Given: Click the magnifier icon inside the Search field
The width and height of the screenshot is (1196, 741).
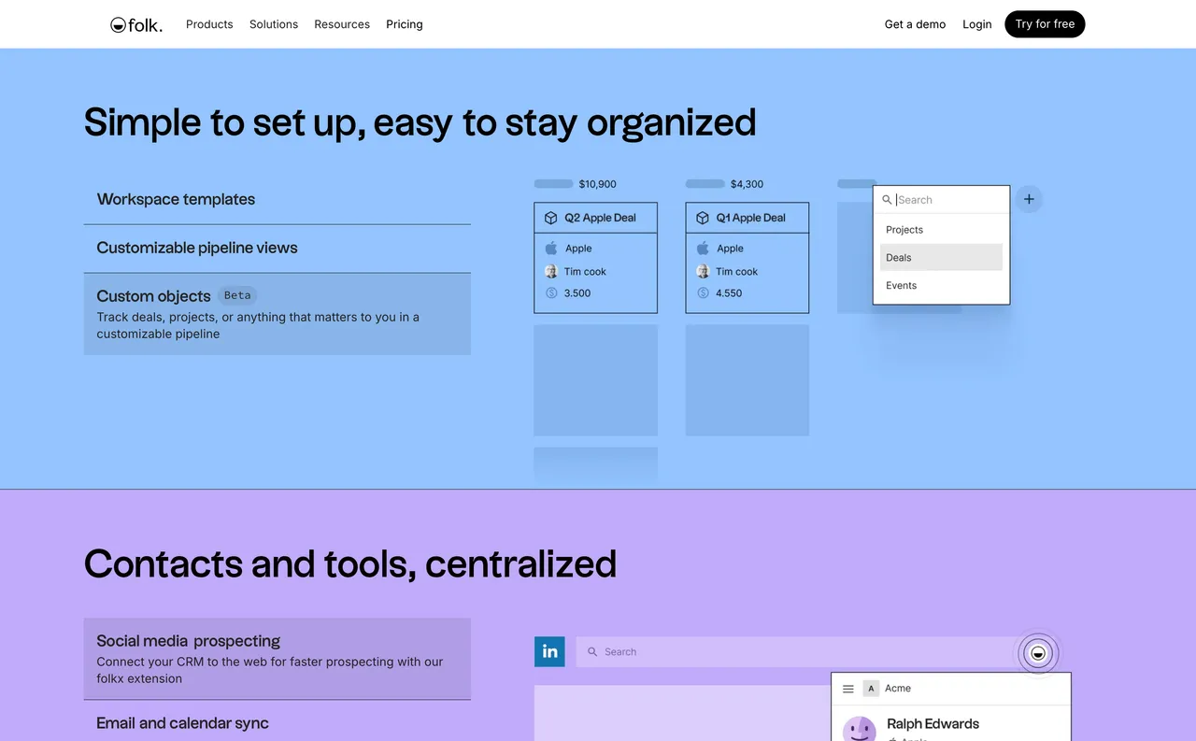Looking at the screenshot, I should pyautogui.click(x=886, y=199).
